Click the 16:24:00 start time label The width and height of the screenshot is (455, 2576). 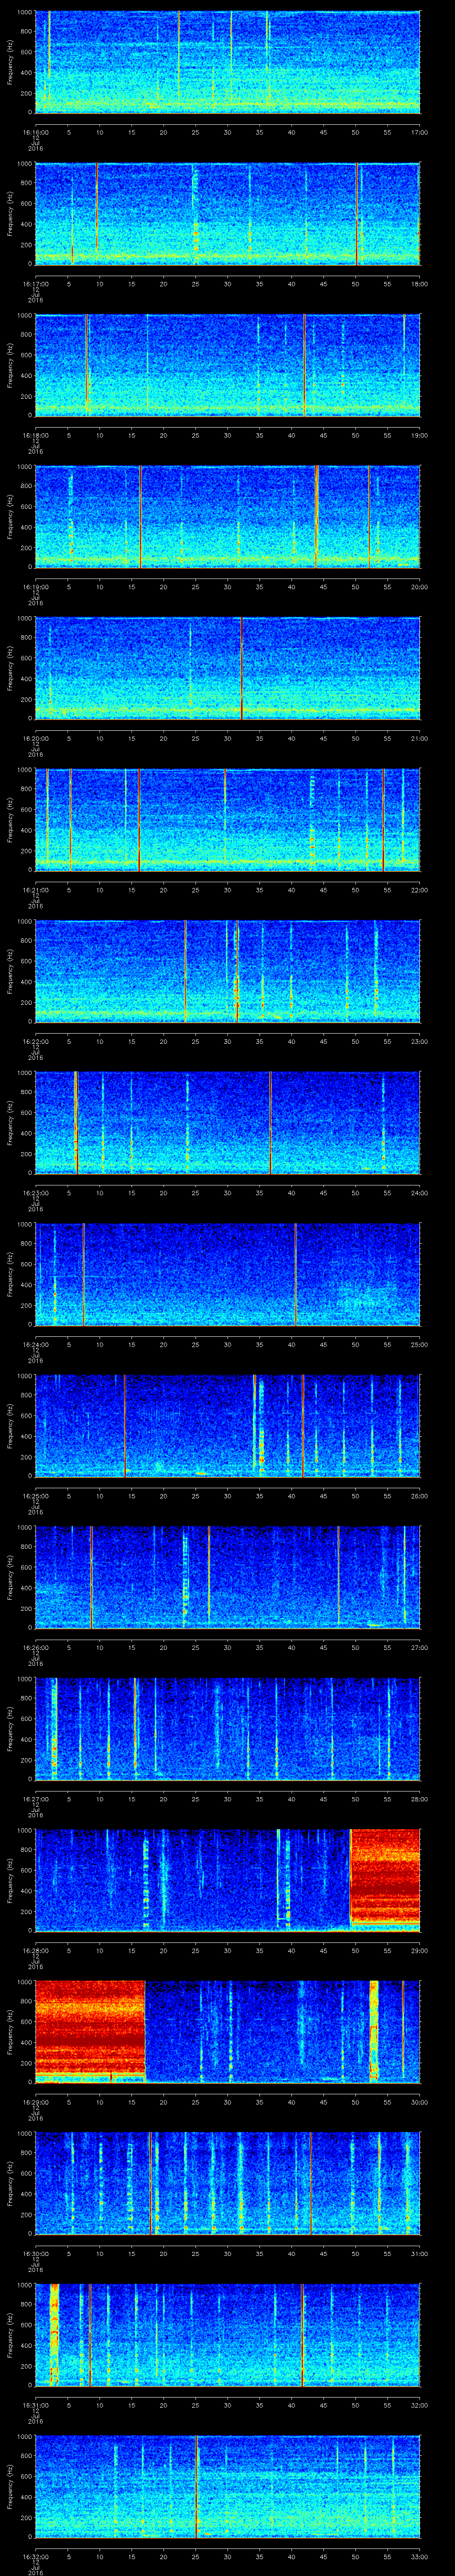point(35,1344)
